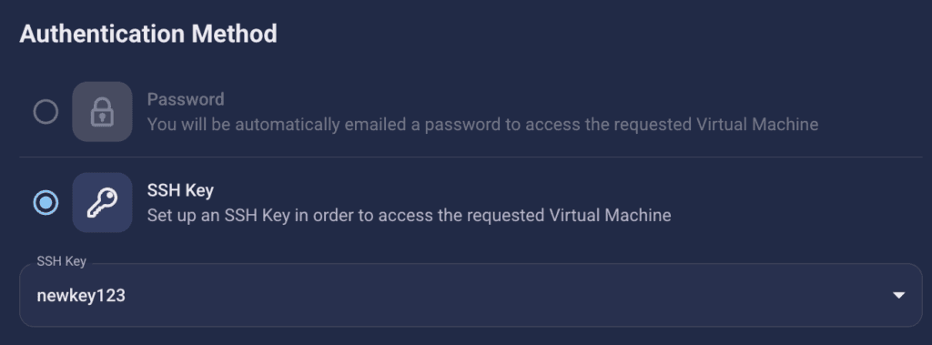This screenshot has height=345, width=932.
Task: Click the 'Set up an SSH Key' description
Action: (409, 215)
